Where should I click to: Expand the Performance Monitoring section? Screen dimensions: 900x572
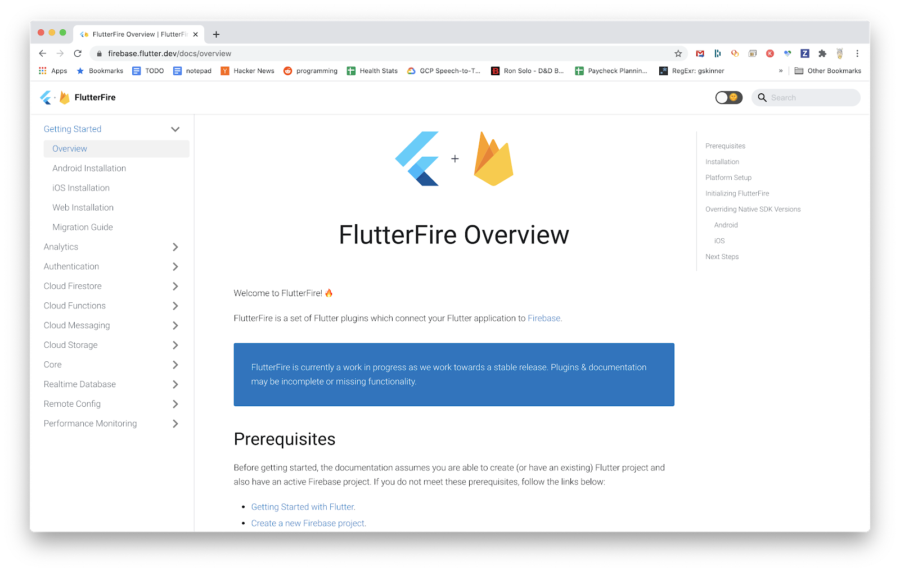(x=175, y=424)
